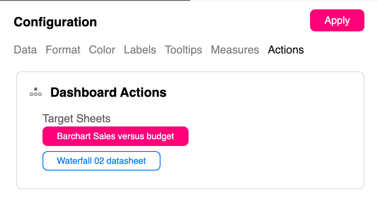Show the Tooltips tab
The image size is (378, 202).
click(183, 50)
